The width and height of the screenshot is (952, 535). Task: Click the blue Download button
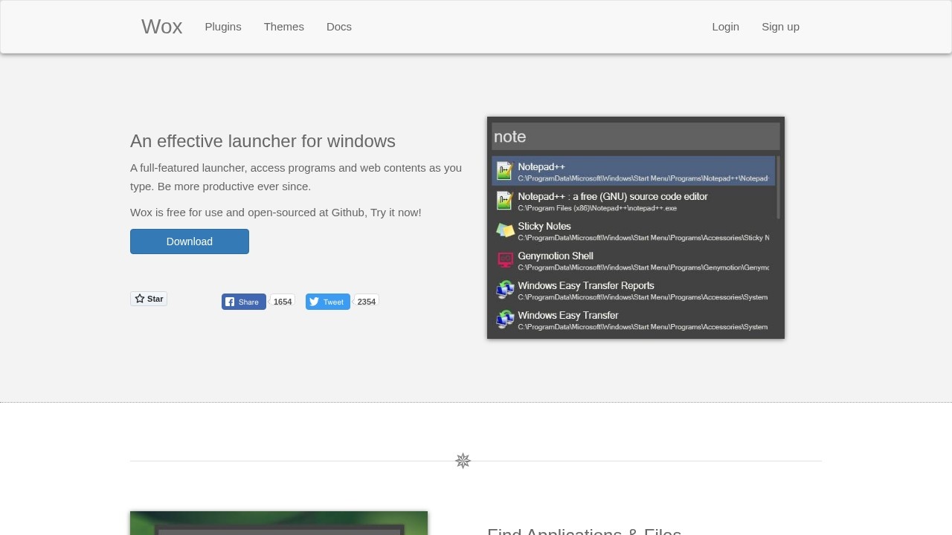point(190,241)
